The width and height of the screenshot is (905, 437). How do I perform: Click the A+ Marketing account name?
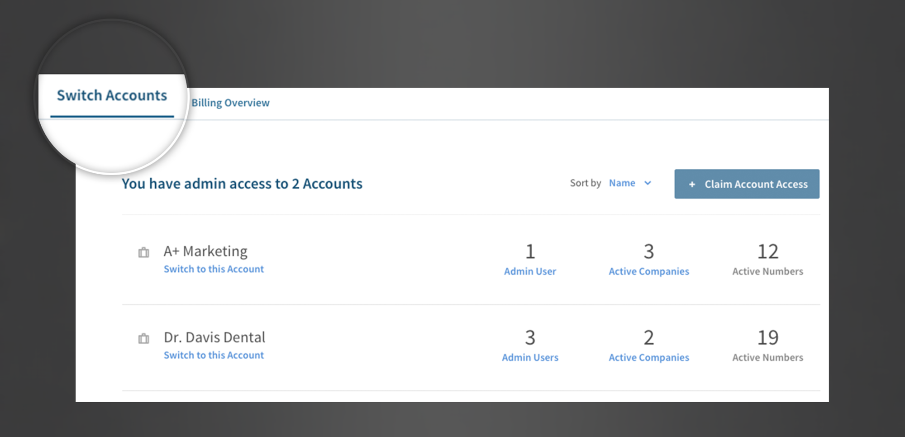[205, 251]
